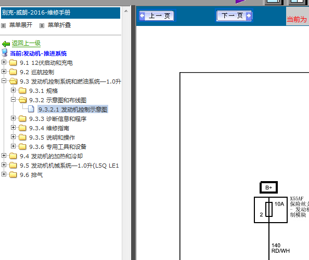Click the folder icon for 9.3.4 维修指南

22,128
